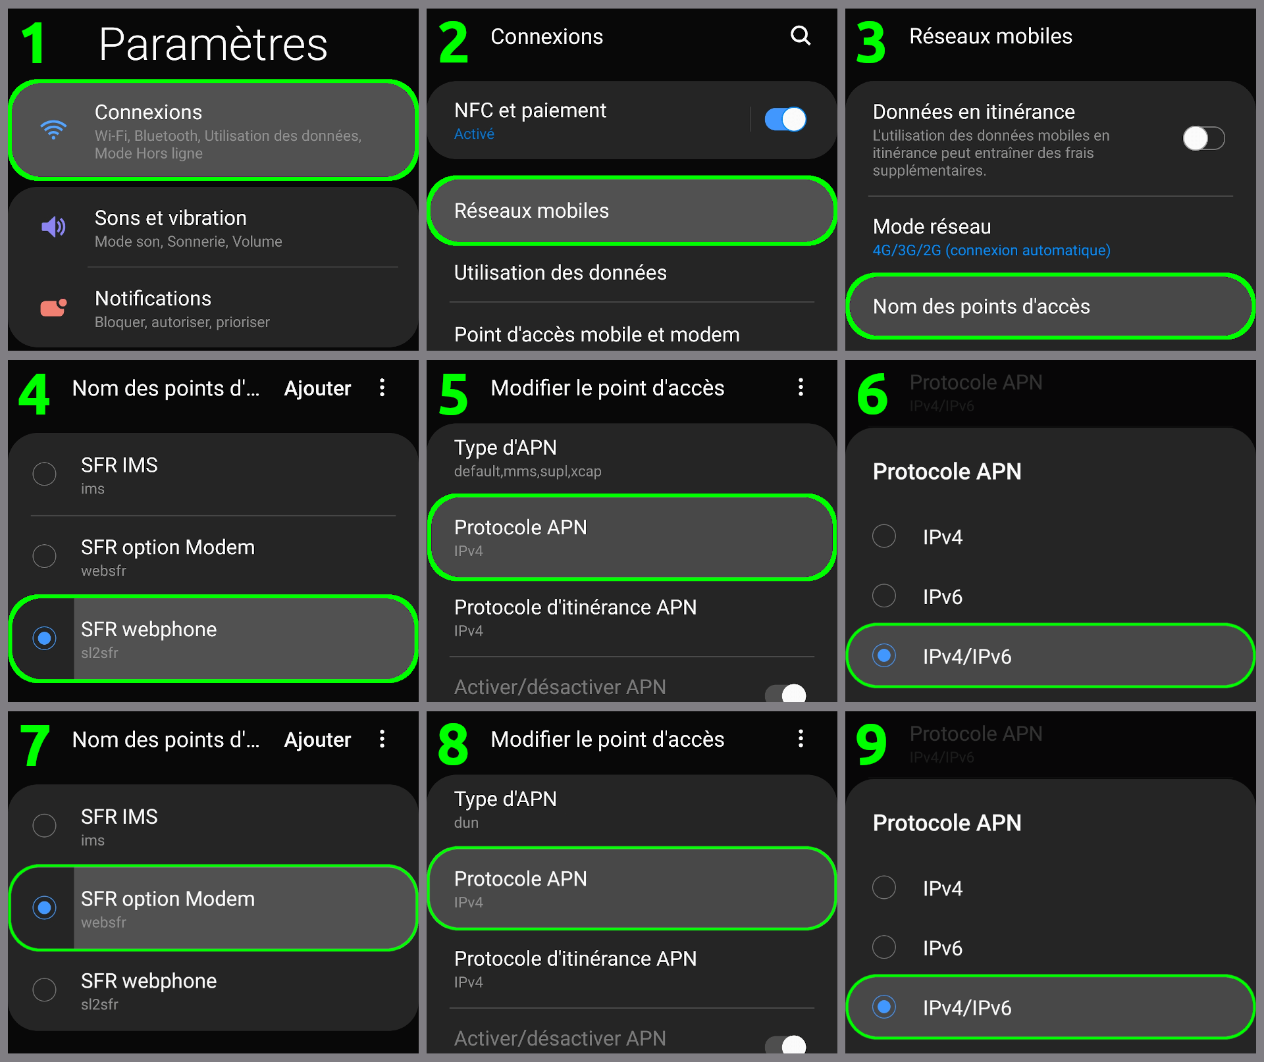Tap Ajouter in panel 4
Image resolution: width=1264 pixels, height=1062 pixels.
[317, 388]
